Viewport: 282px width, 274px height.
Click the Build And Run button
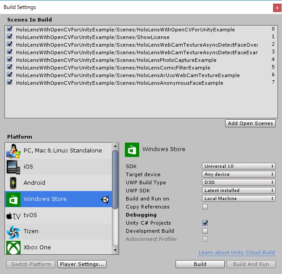[x=251, y=264]
